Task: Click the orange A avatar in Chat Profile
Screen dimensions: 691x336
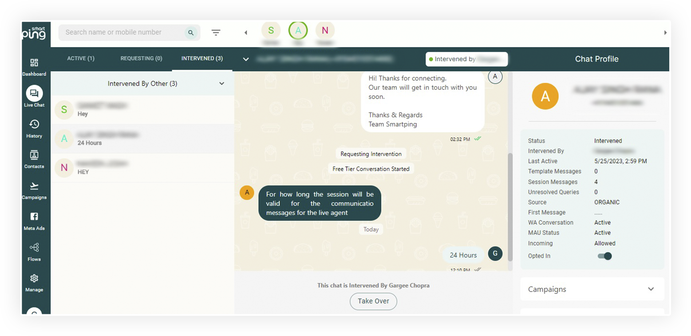Action: pos(545,96)
